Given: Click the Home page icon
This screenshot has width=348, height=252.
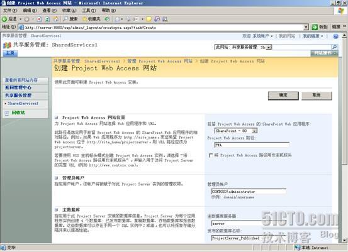Looking at the screenshot, I should click(x=56, y=19).
